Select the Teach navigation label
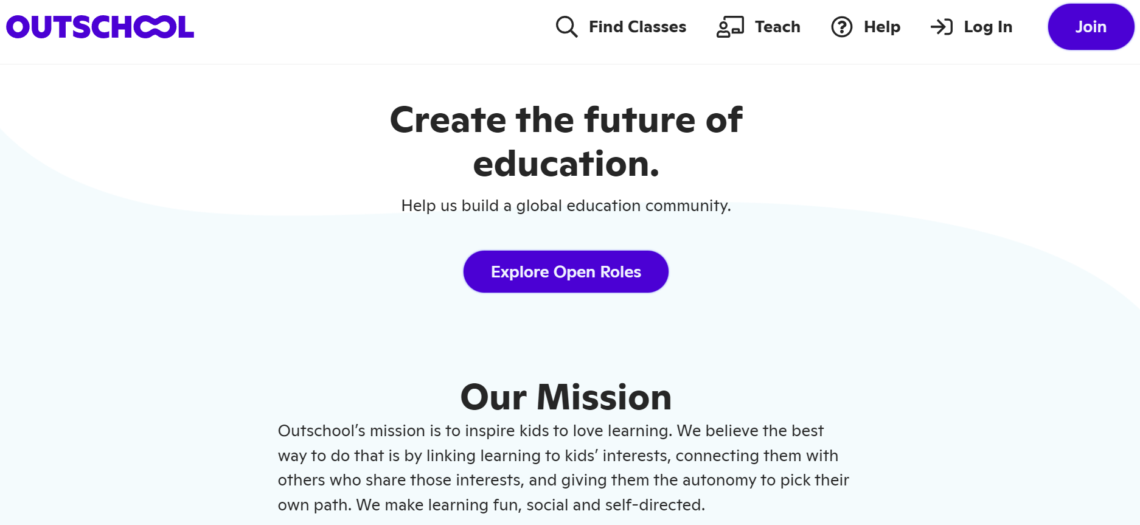Image resolution: width=1140 pixels, height=525 pixels. pos(777,27)
